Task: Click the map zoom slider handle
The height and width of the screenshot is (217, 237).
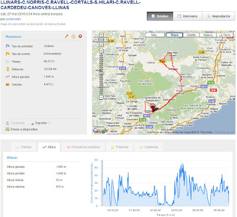Action: tap(101, 74)
